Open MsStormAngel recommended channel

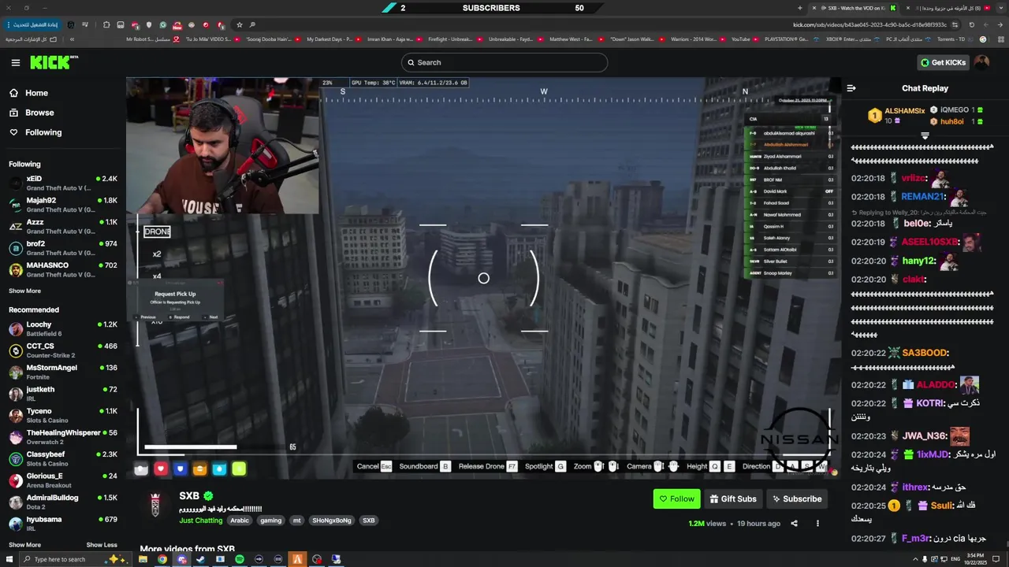click(63, 372)
